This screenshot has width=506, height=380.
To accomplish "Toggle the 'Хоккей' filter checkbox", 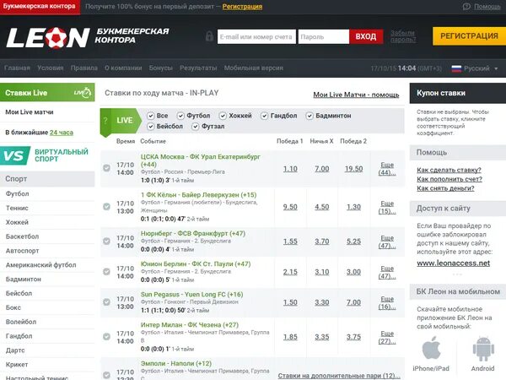I will 223,116.
